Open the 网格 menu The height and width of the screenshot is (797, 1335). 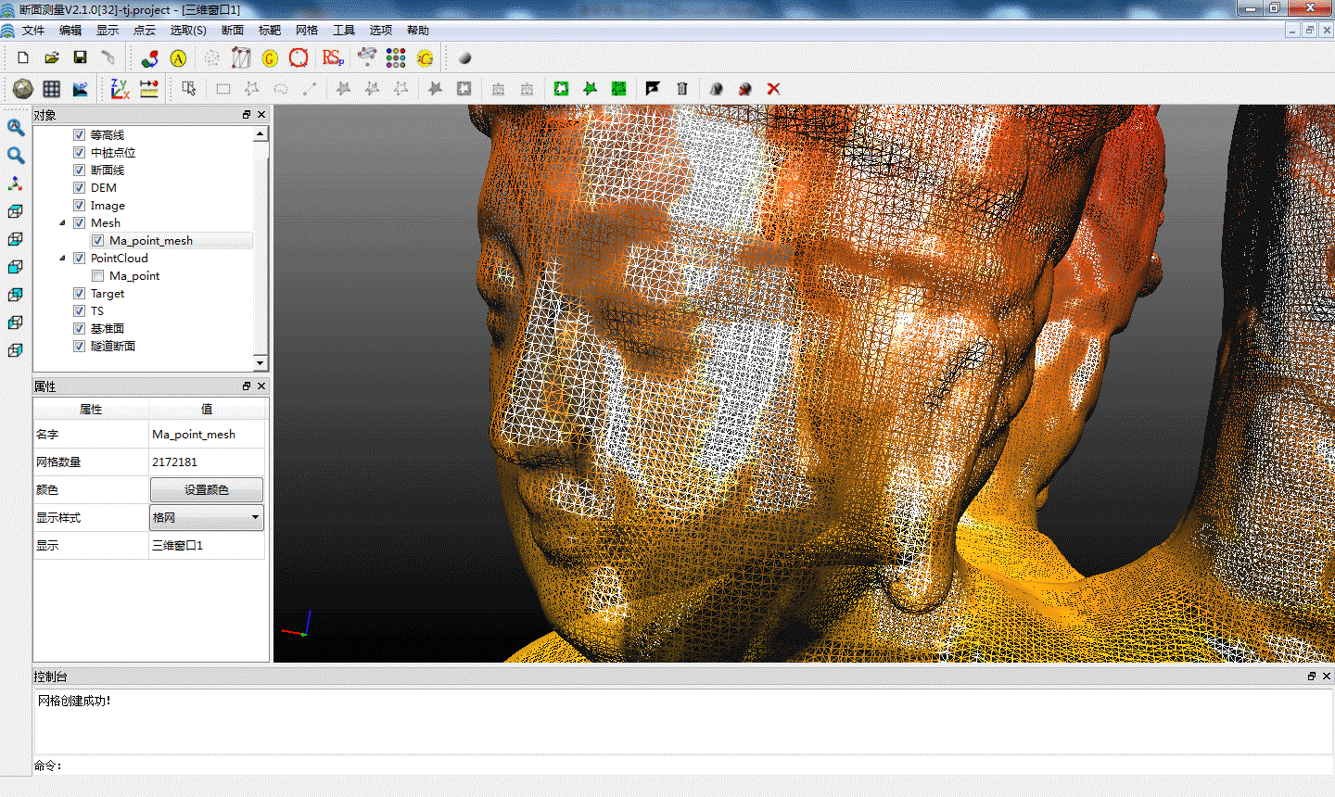307,31
